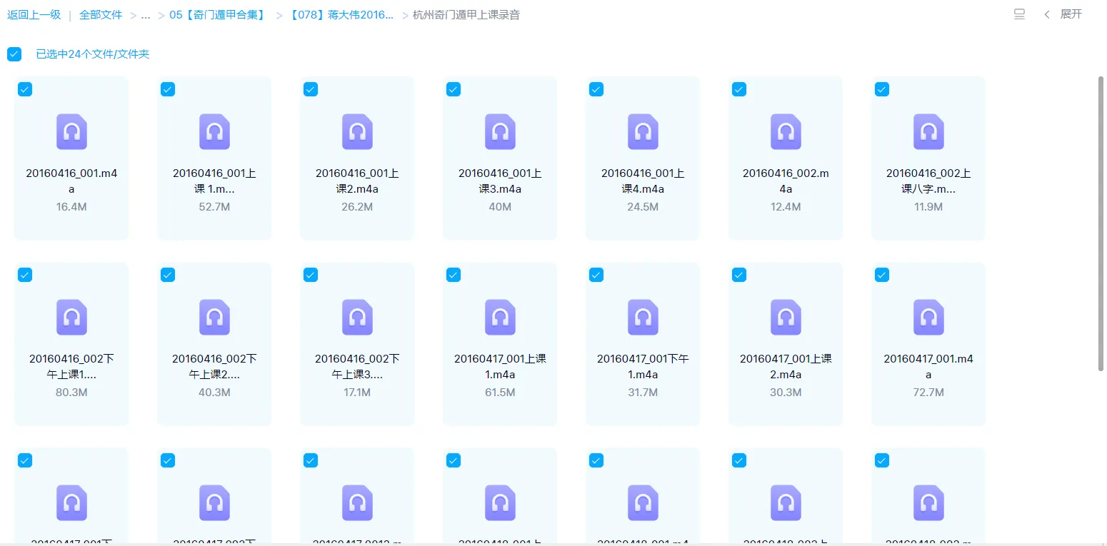This screenshot has height=546, width=1107.
Task: Switch view mode using the list layout icon
Action: [x=1019, y=14]
